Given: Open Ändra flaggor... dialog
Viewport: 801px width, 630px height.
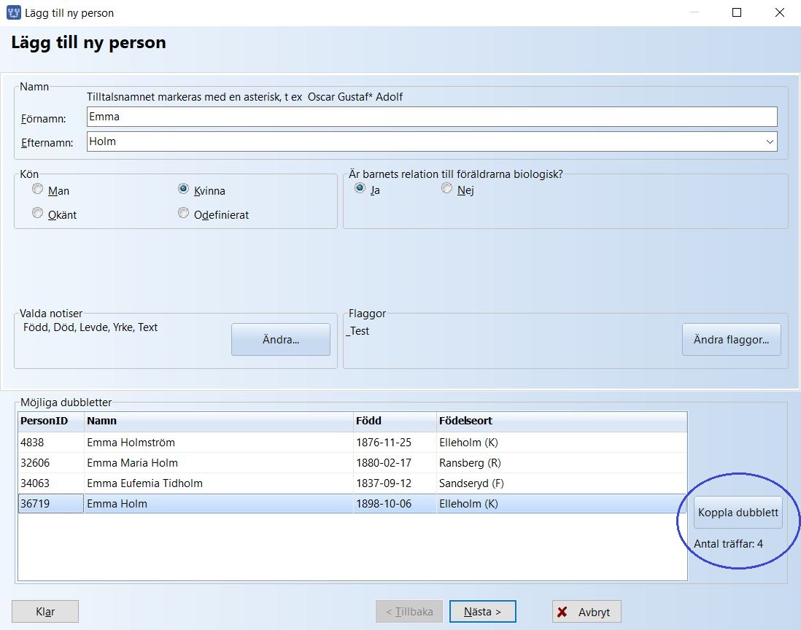Looking at the screenshot, I should (732, 340).
